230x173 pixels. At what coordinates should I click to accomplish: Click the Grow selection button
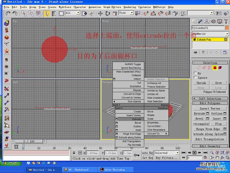tap(218, 83)
